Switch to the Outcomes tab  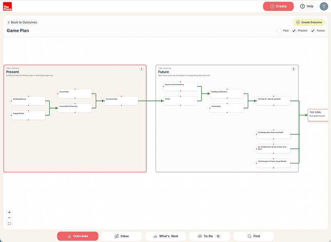click(x=78, y=236)
